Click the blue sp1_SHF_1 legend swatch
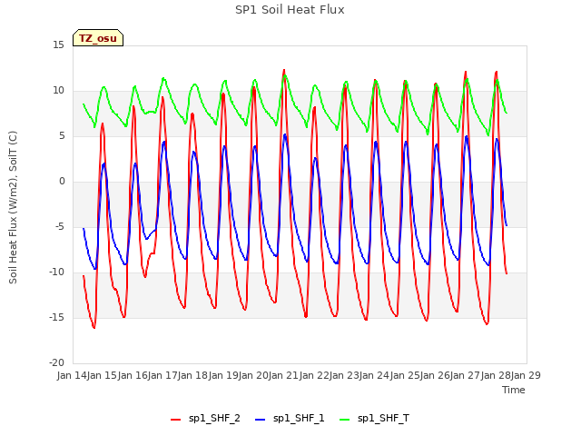The width and height of the screenshot is (581, 436). (261, 420)
